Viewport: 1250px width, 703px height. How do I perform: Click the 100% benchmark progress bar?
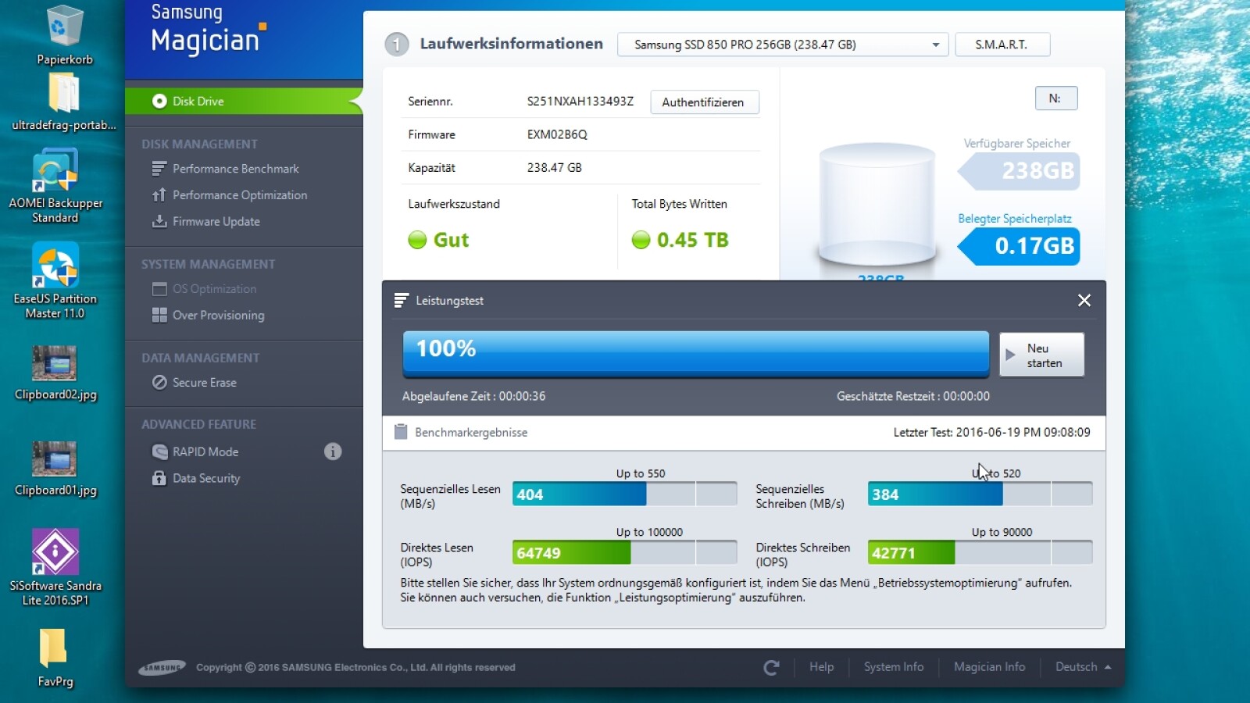(x=696, y=354)
